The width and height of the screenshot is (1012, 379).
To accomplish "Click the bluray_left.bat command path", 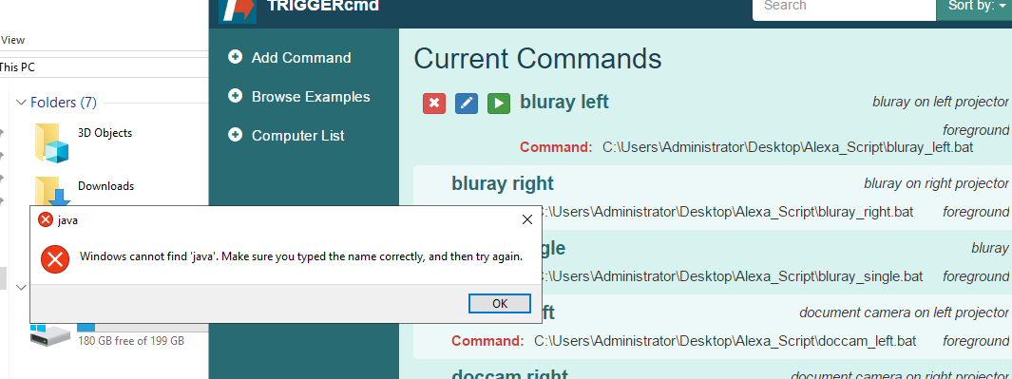I will coord(788,147).
